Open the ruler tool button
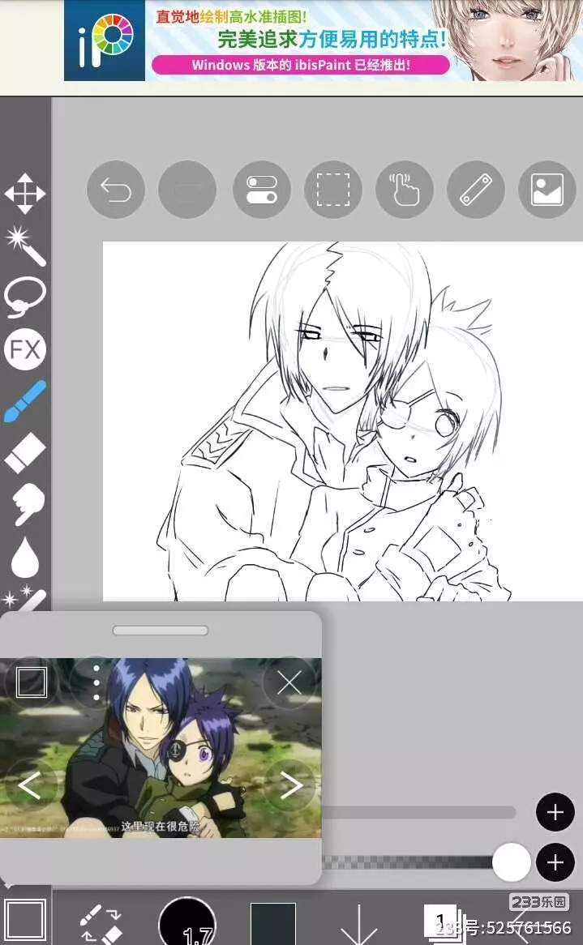Image resolution: width=583 pixels, height=945 pixels. [x=476, y=190]
